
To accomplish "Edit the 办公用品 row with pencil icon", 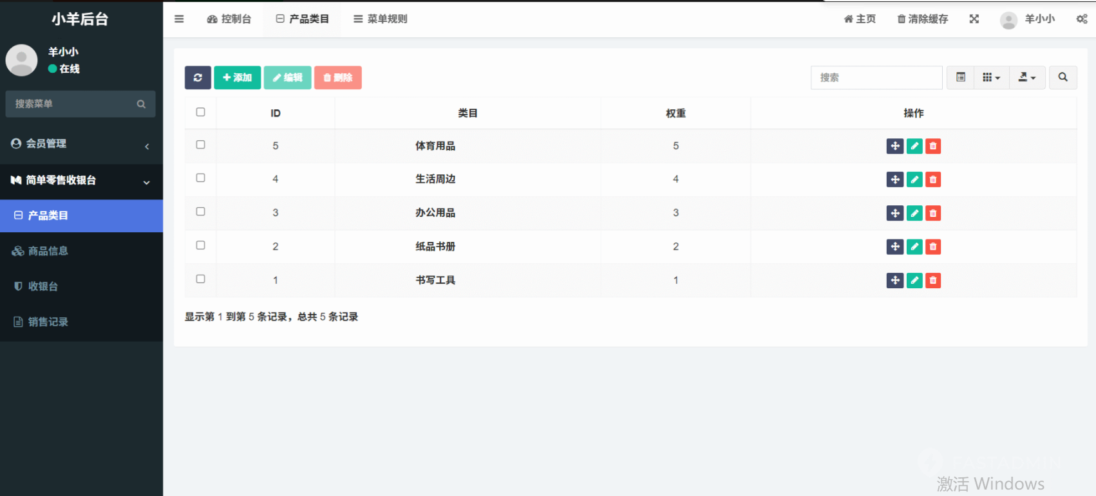I will [x=914, y=213].
